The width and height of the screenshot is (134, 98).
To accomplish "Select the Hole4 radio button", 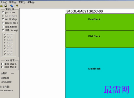I will tap(5, 46).
